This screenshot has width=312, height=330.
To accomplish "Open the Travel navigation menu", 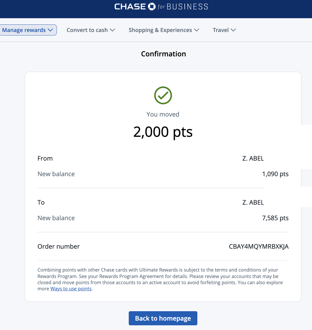I will 224,30.
